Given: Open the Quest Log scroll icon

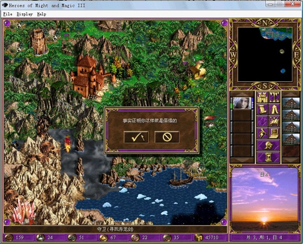Looking at the screenshot, I should 262,109.
